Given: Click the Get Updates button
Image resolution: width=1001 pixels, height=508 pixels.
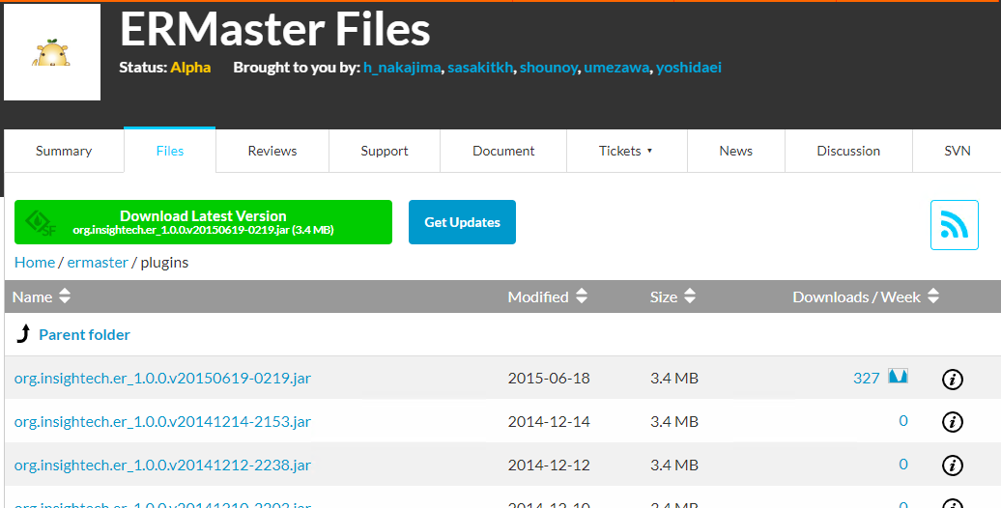Looking at the screenshot, I should pos(462,222).
